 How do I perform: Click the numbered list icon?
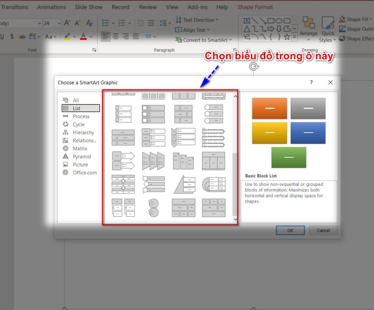122,23
